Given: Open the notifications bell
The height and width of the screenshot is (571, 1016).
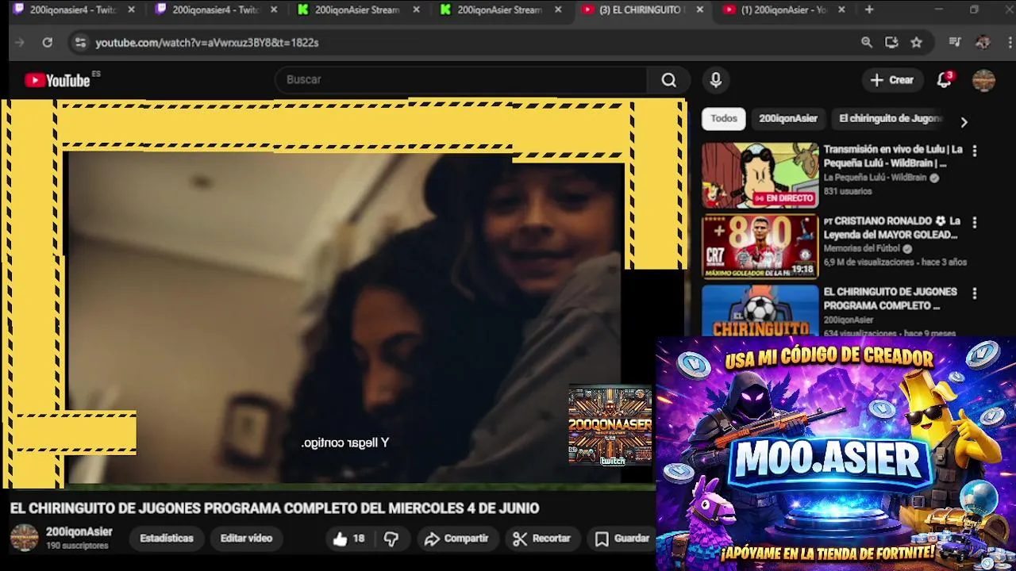Looking at the screenshot, I should 944,80.
